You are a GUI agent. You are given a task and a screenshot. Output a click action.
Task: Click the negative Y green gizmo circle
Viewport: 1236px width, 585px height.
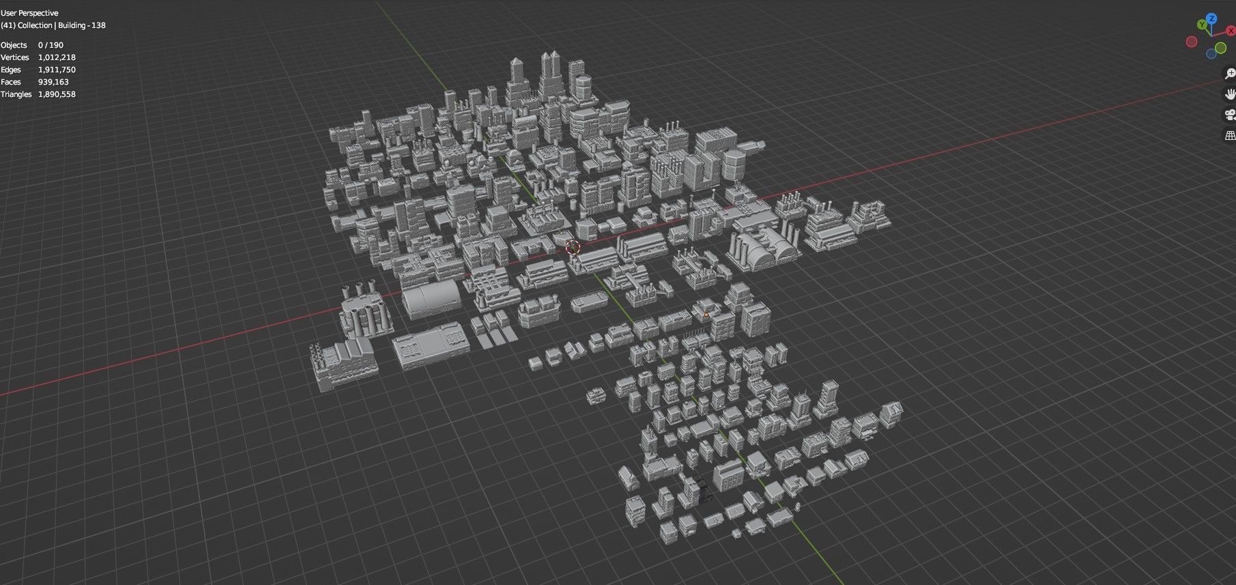coord(1220,48)
